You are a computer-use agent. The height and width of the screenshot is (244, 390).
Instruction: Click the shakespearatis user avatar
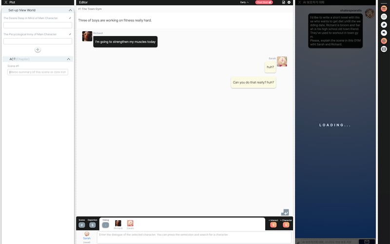pyautogui.click(x=370, y=13)
